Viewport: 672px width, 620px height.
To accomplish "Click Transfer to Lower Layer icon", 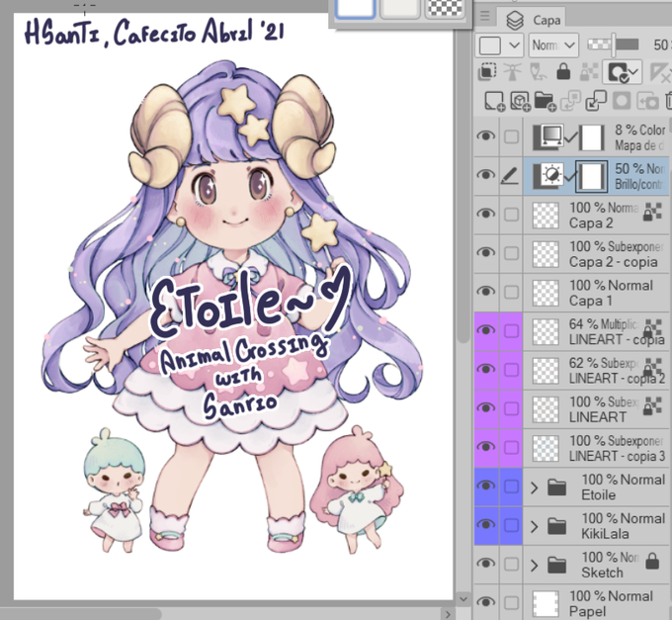I will coord(571,101).
